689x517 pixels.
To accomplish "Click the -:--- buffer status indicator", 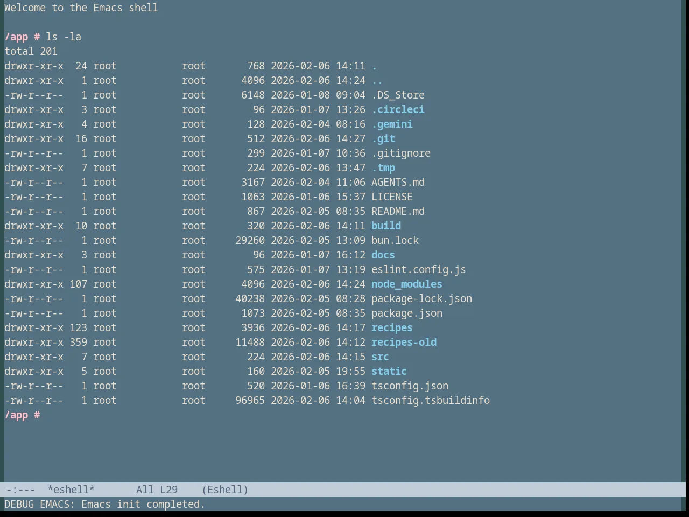I will pyautogui.click(x=20, y=490).
